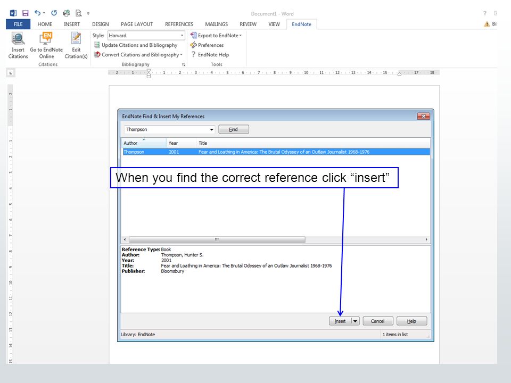
Task: Click the Help button in dialog
Action: pos(411,321)
